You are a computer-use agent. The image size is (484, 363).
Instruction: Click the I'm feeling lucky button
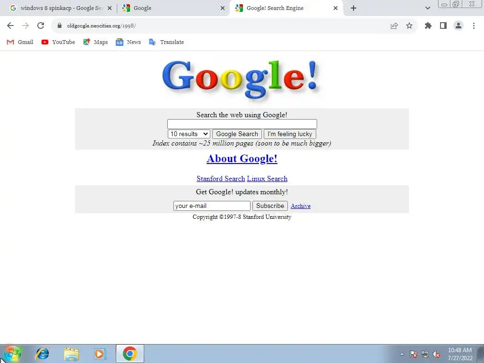[290, 134]
